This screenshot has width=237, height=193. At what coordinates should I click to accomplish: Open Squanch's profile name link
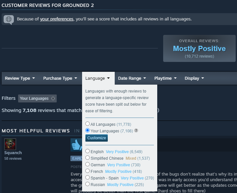click(x=13, y=153)
